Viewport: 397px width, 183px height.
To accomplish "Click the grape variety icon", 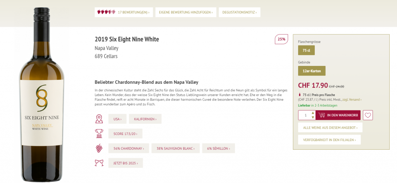I will pos(99,148).
